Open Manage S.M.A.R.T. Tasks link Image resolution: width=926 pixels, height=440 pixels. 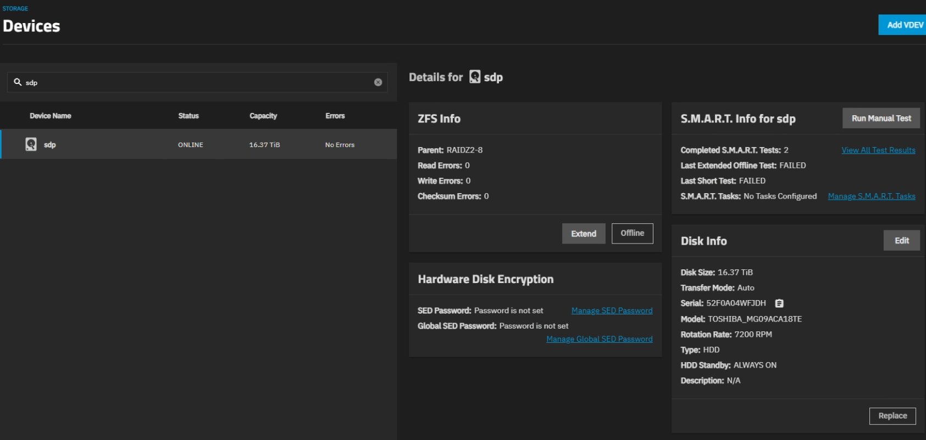872,196
